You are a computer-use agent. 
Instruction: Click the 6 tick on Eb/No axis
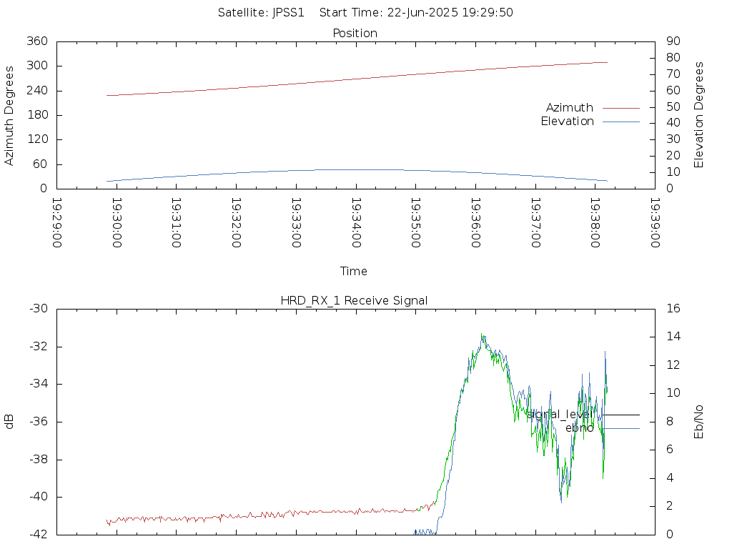click(x=669, y=450)
